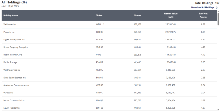This screenshot has height=112, width=223.
Task: Click the Total Holdings : 100 label
Action: 207,3
